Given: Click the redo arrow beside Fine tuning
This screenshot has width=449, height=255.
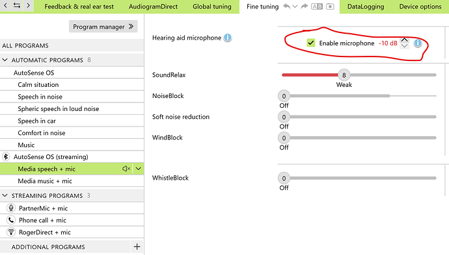Looking at the screenshot, I should point(304,6).
